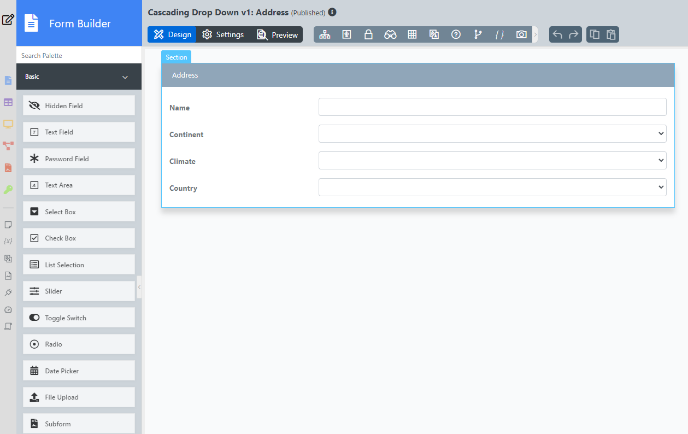688x434 pixels.
Task: Select the Select Box palette element
Action: (x=79, y=212)
